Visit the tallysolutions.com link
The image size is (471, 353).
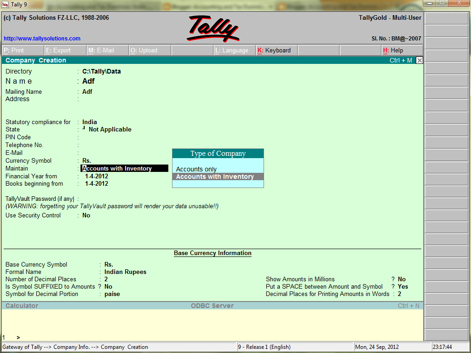(x=42, y=39)
